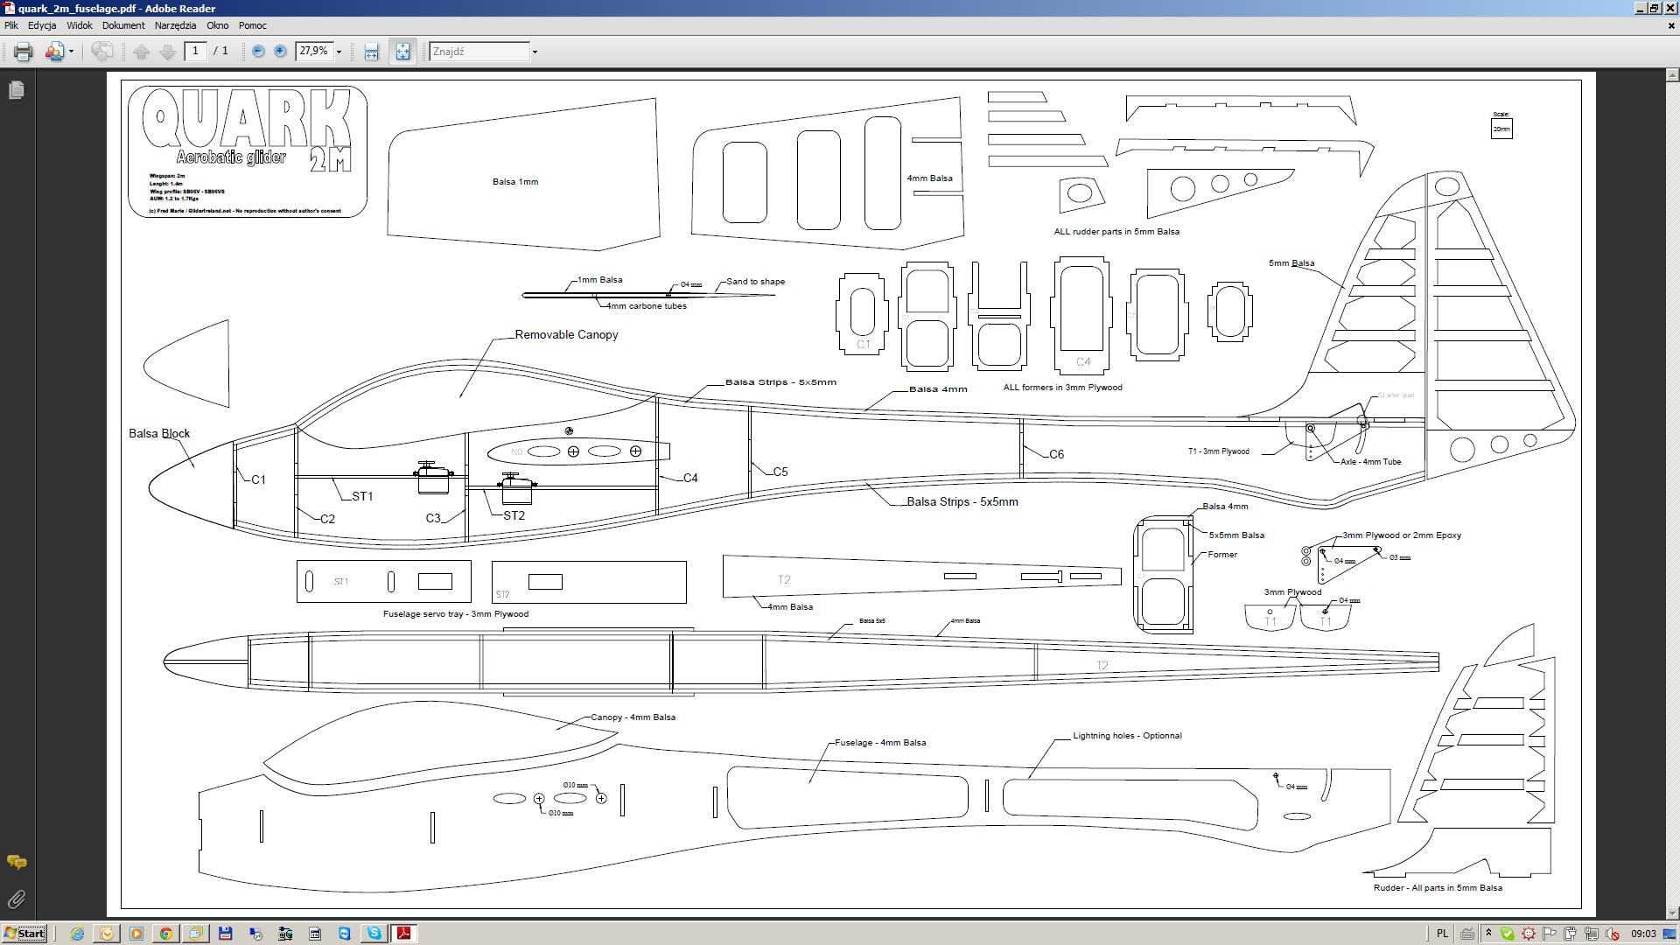The width and height of the screenshot is (1680, 945).
Task: Open the Edycja menu
Action: pyautogui.click(x=42, y=25)
